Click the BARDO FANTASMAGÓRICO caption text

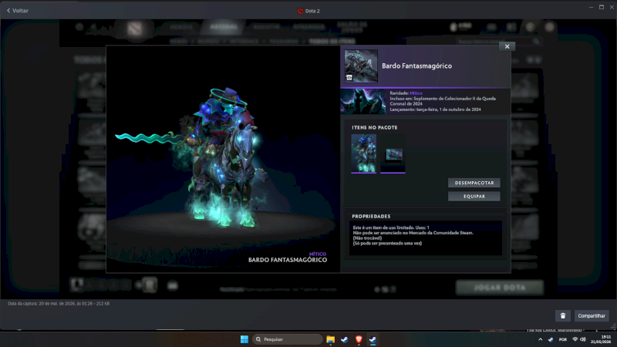coord(288,260)
